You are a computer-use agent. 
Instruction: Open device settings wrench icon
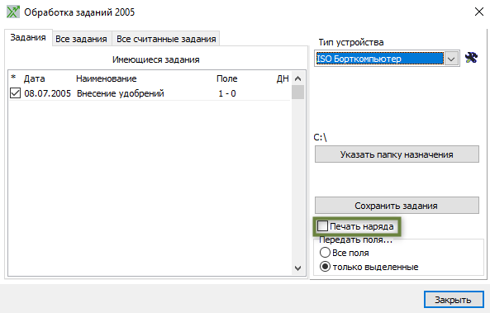(x=471, y=58)
